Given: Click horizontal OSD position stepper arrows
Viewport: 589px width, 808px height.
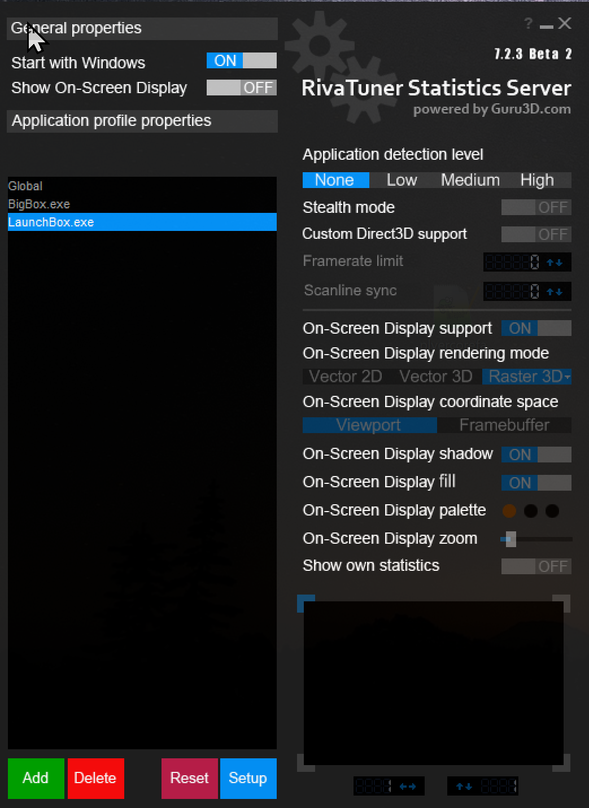Looking at the screenshot, I should tap(408, 787).
